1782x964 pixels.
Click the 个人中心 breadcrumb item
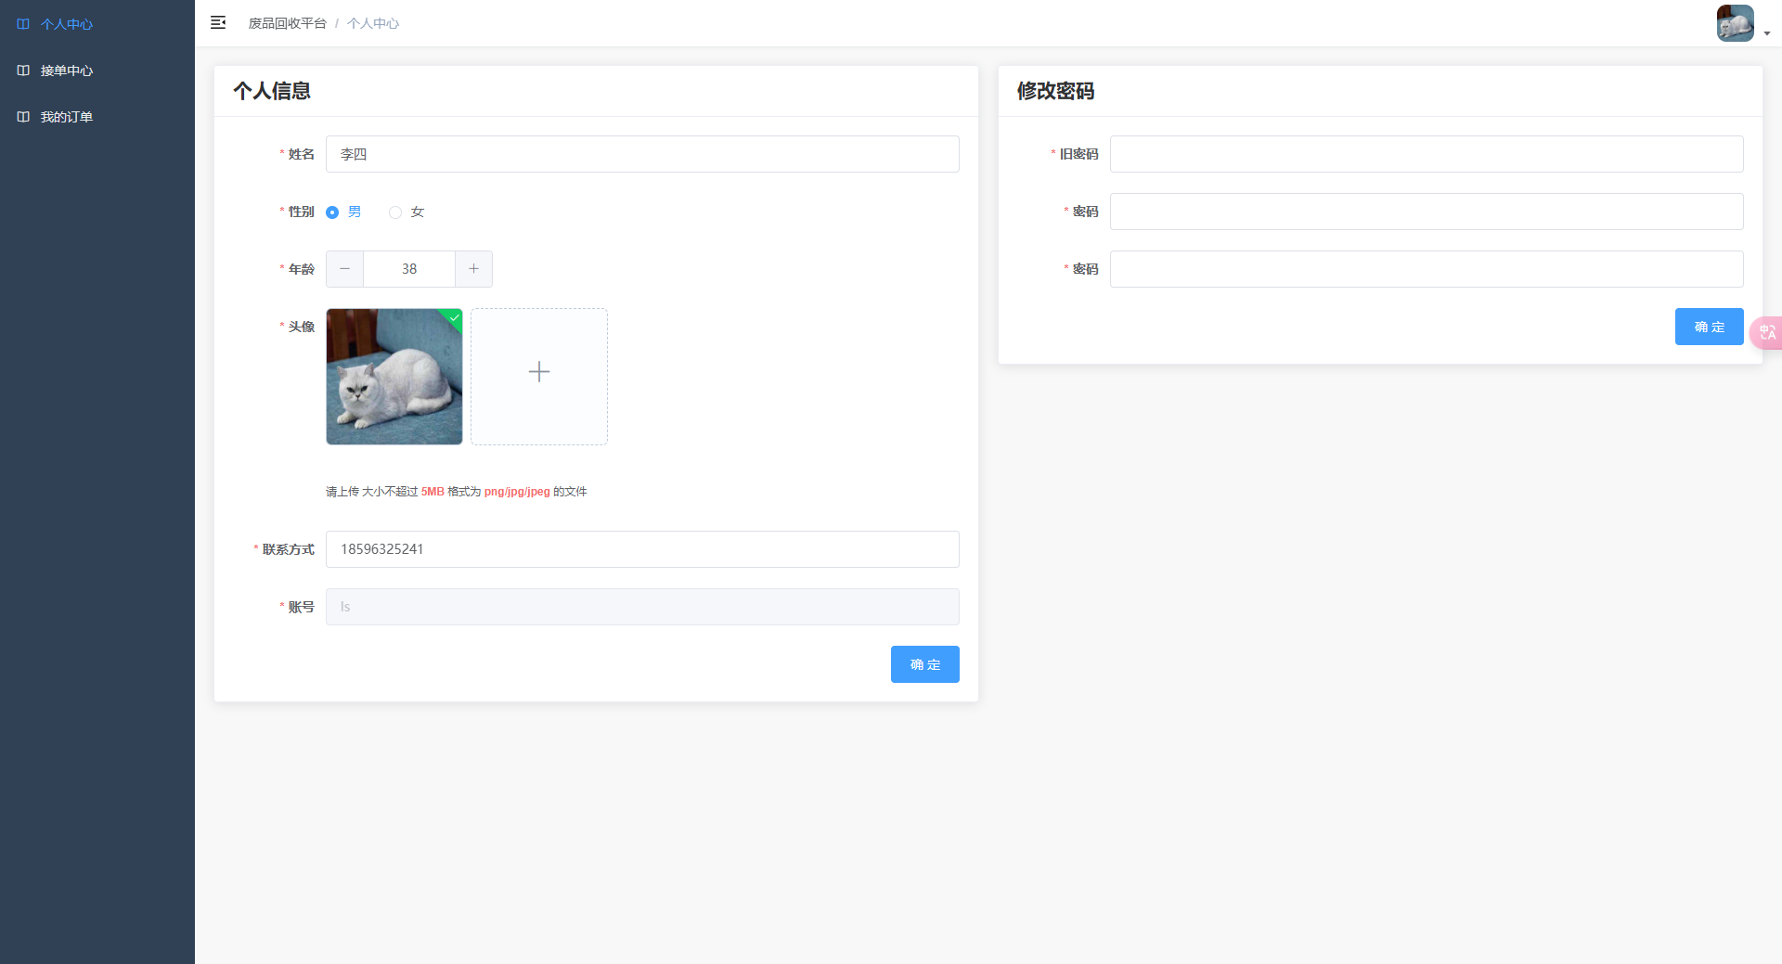[373, 23]
